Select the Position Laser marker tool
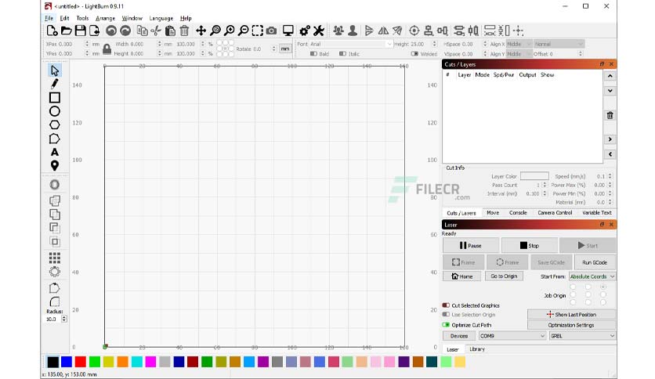Viewport: 655px width, 379px height. (54, 165)
